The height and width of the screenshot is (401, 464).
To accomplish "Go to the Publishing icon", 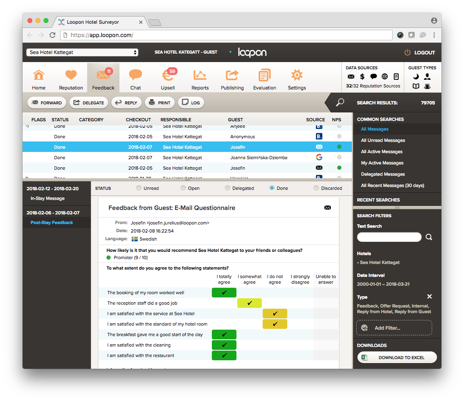I will (232, 75).
